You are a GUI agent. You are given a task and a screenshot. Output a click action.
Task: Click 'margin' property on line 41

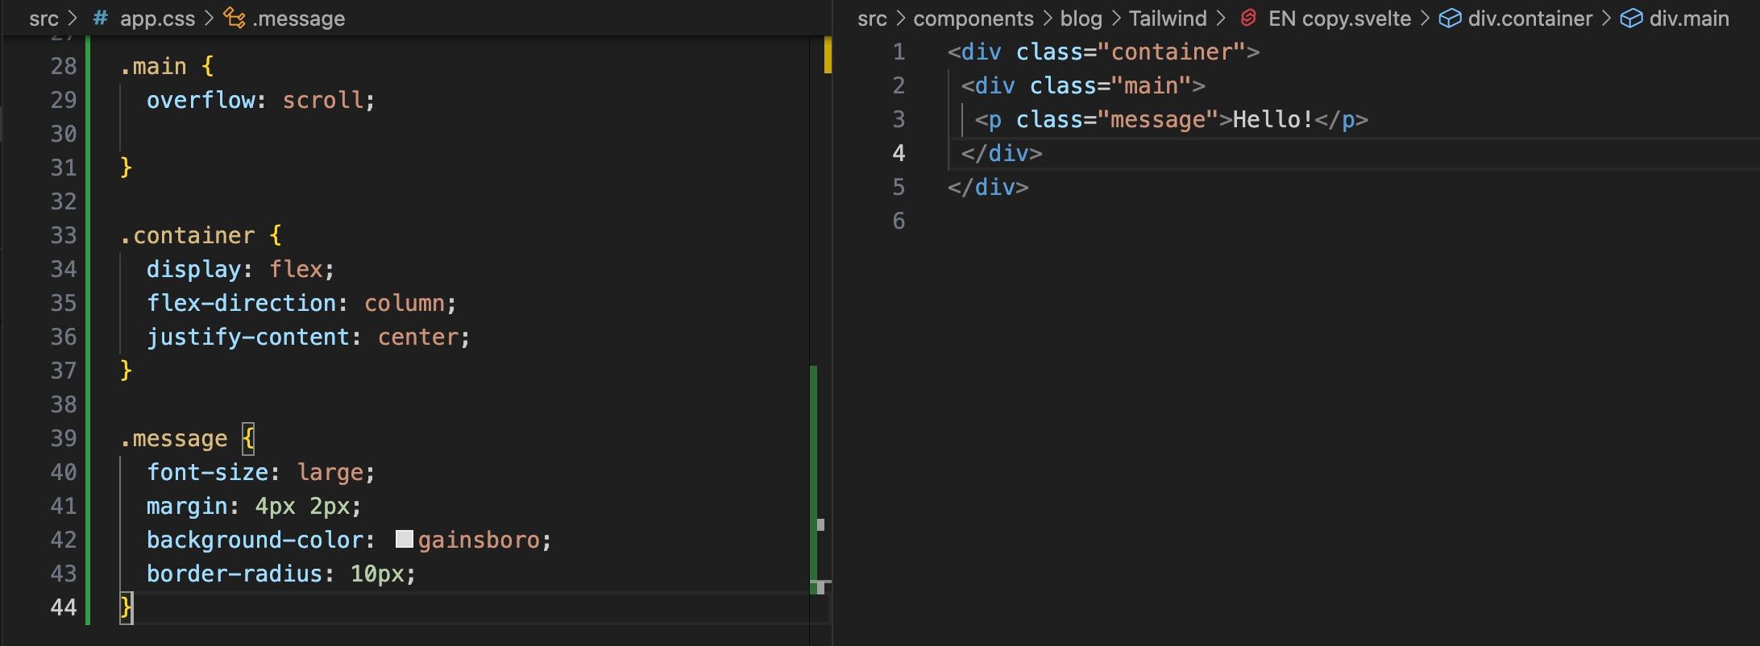click(187, 506)
